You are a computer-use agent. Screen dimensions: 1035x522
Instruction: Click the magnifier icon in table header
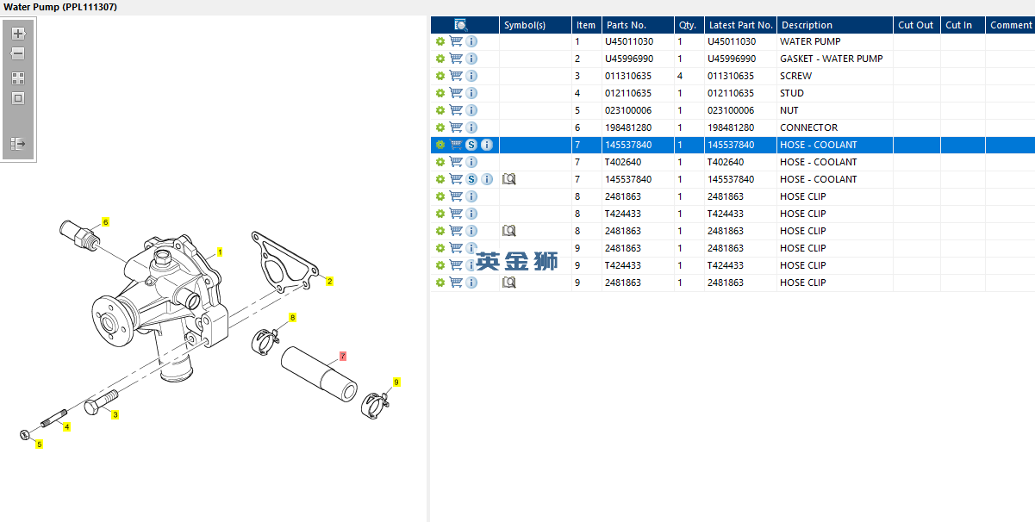(x=461, y=25)
